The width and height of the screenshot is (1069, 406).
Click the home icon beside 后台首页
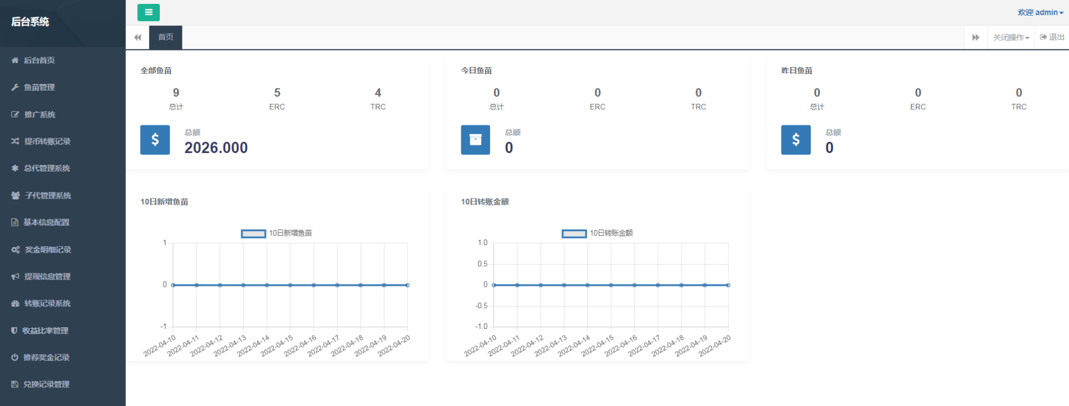[x=15, y=60]
